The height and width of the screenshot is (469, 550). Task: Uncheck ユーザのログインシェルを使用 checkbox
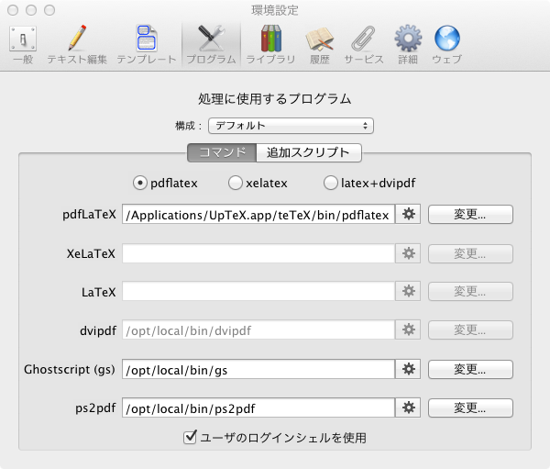coord(191,437)
